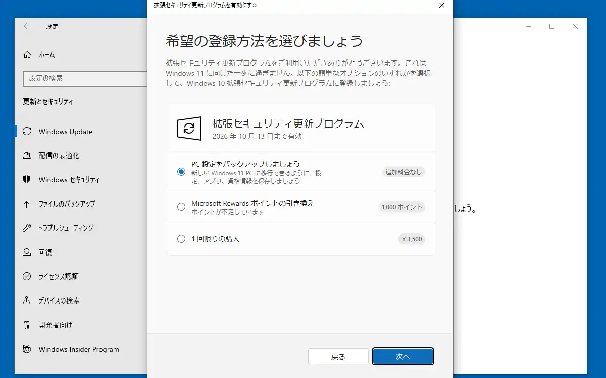Image resolution: width=606 pixels, height=378 pixels.
Task: Click the Delivery Optimization (配信の最適化) icon
Action: pyautogui.click(x=27, y=156)
